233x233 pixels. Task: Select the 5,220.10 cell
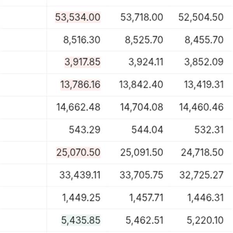coord(204,220)
